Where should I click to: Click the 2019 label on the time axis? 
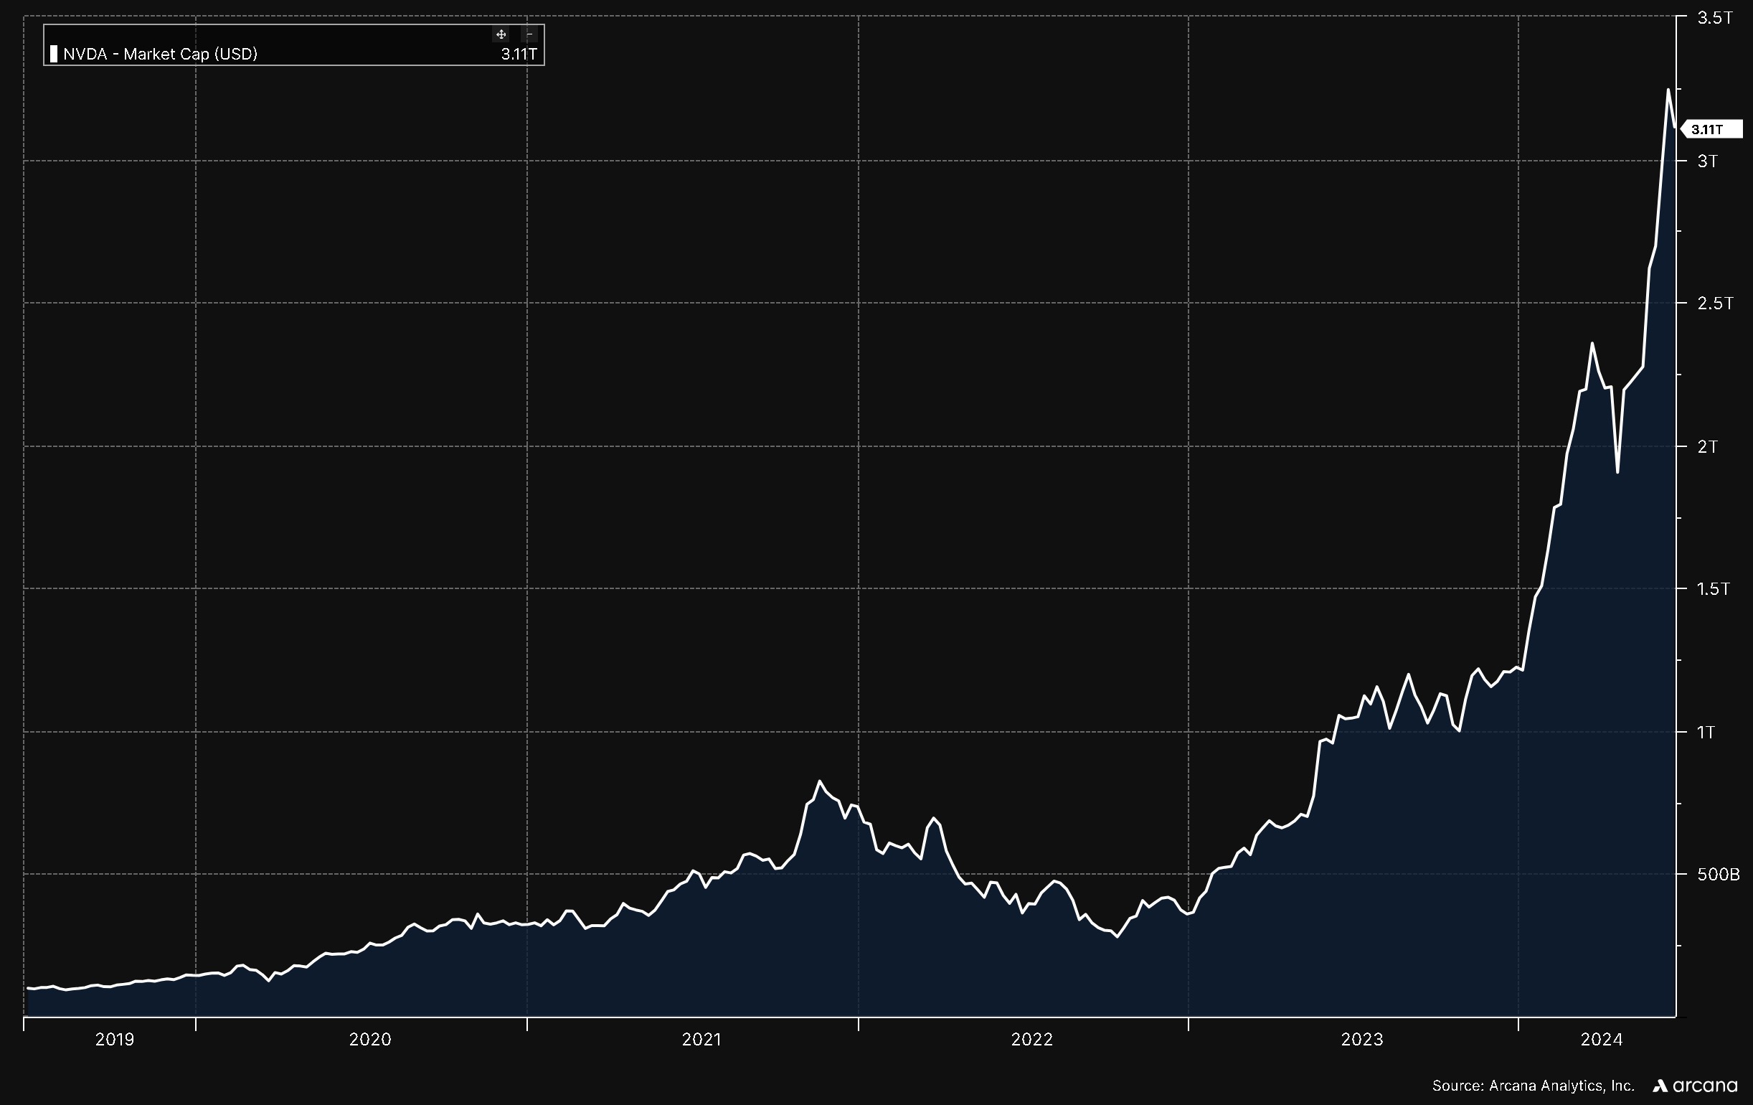[x=115, y=1040]
